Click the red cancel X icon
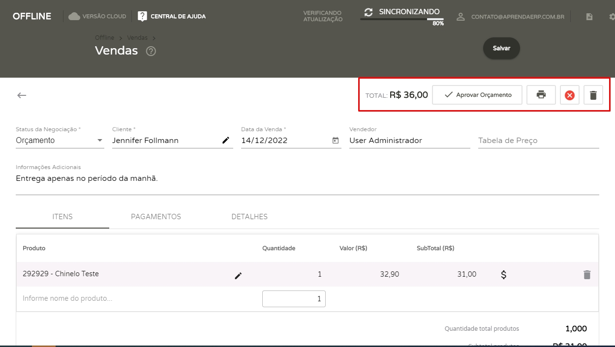The height and width of the screenshot is (347, 615). 569,95
